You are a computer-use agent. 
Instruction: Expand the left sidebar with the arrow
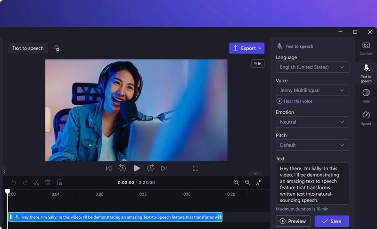point(4,171)
